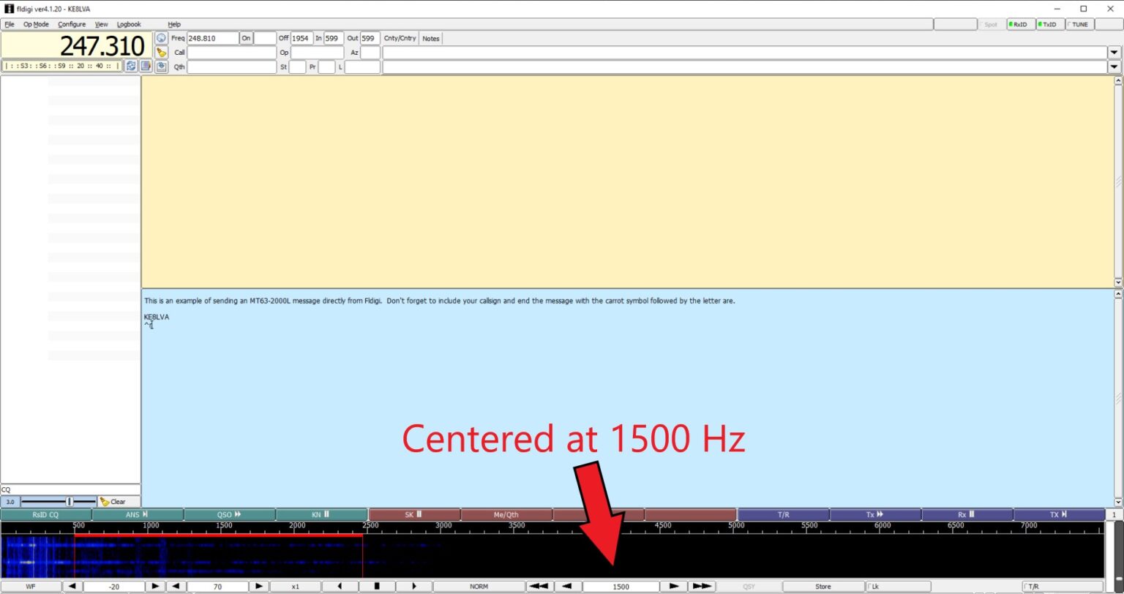
Task: Switch to the Cnty/Cntry tab
Action: coord(400,38)
